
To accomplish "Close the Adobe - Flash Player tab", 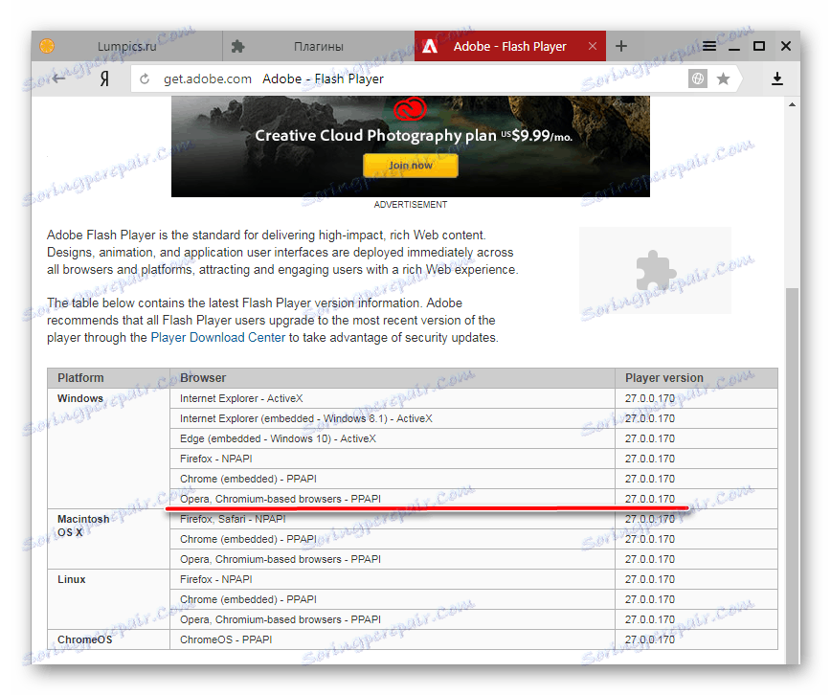I will pos(593,47).
